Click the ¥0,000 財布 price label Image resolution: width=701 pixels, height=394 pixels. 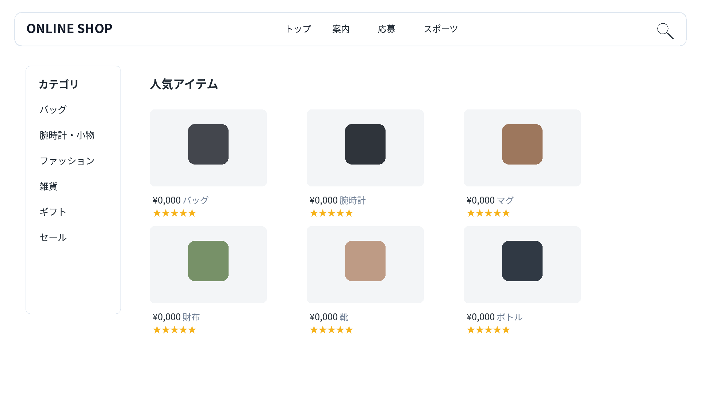click(176, 317)
